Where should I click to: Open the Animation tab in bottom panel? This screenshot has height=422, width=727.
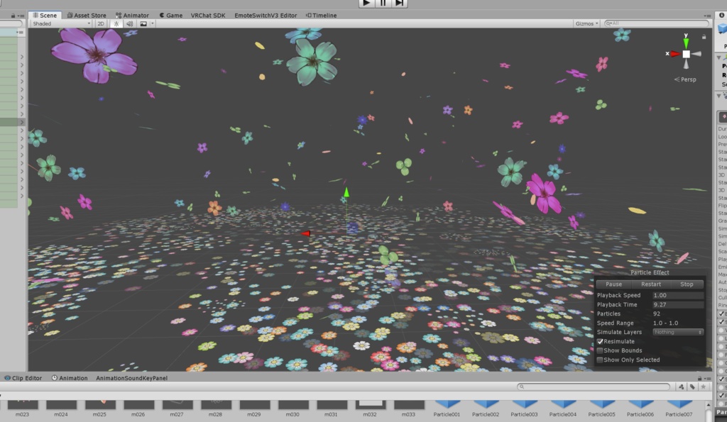pyautogui.click(x=70, y=378)
